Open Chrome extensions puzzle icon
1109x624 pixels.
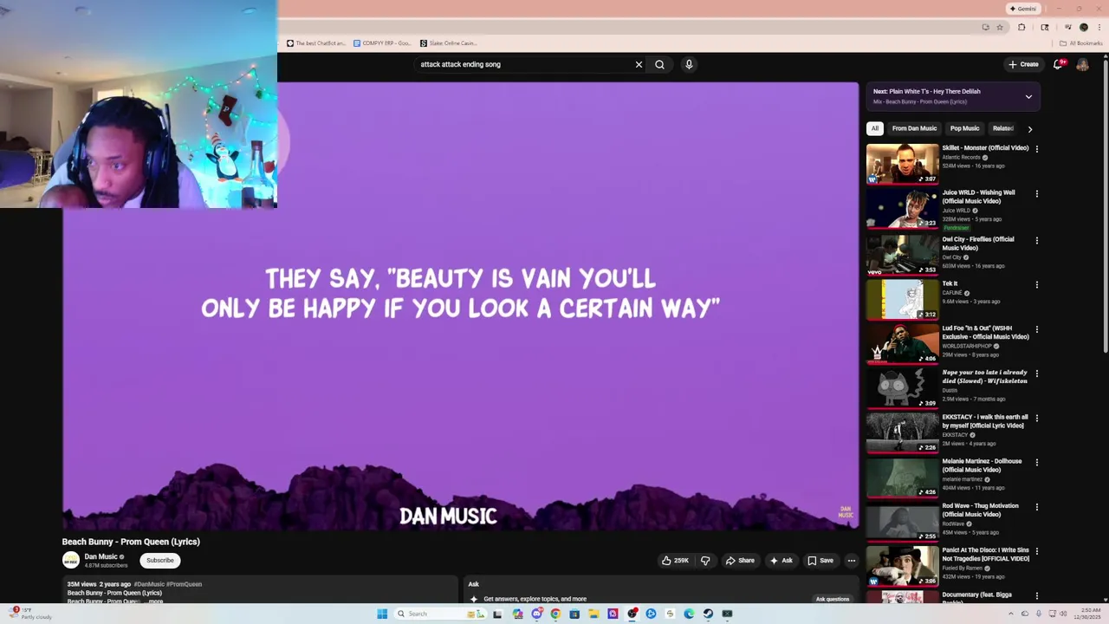coord(1021,27)
